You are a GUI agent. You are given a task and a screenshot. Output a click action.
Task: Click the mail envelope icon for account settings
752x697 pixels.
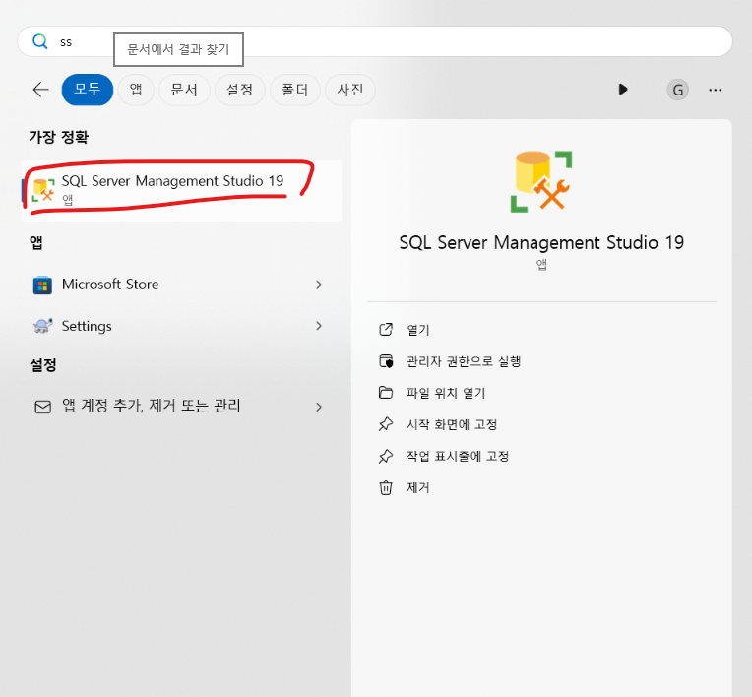pyautogui.click(x=42, y=407)
